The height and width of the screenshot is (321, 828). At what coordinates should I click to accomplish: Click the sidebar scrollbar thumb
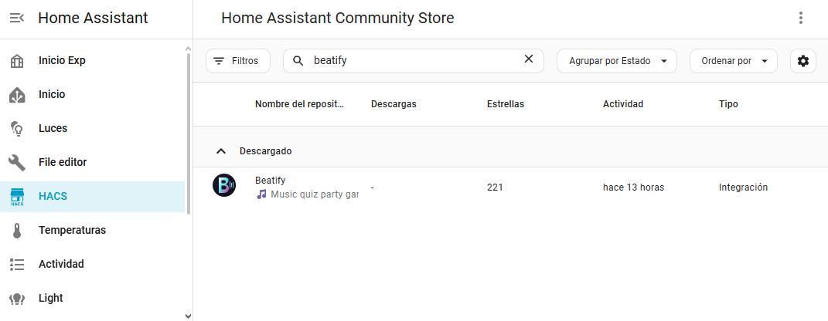coord(189,133)
